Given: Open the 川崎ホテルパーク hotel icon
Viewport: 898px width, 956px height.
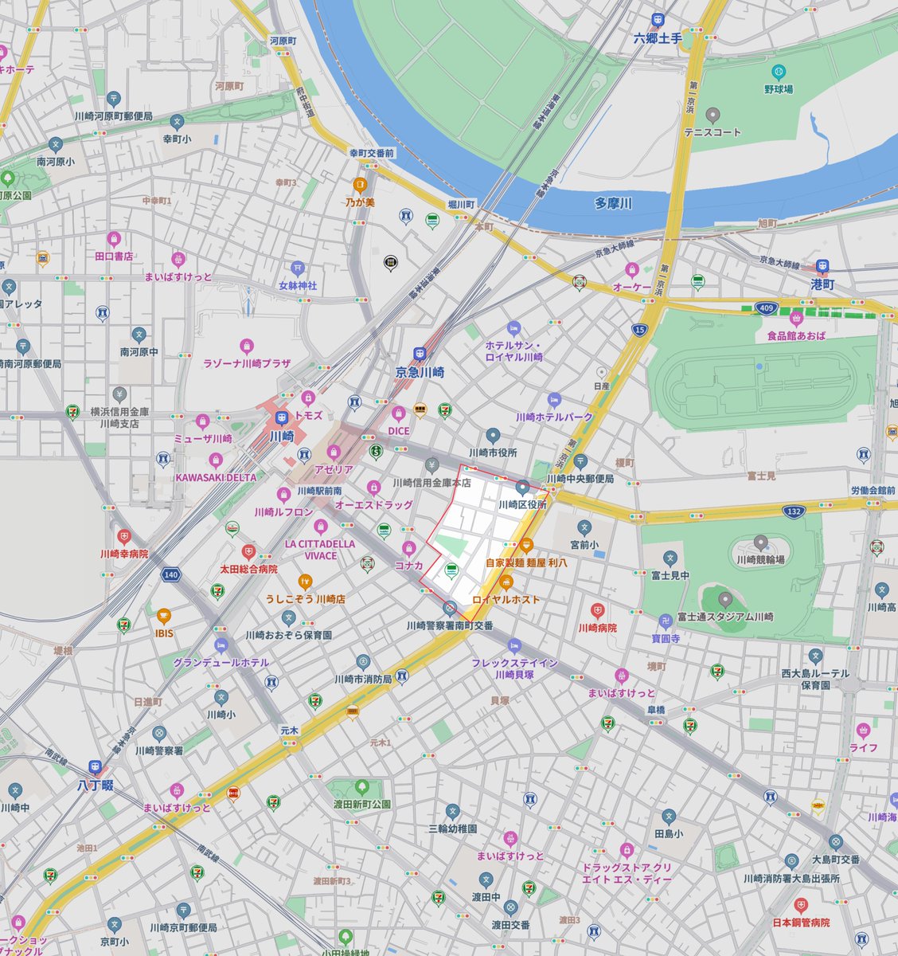Looking at the screenshot, I should tap(555, 399).
